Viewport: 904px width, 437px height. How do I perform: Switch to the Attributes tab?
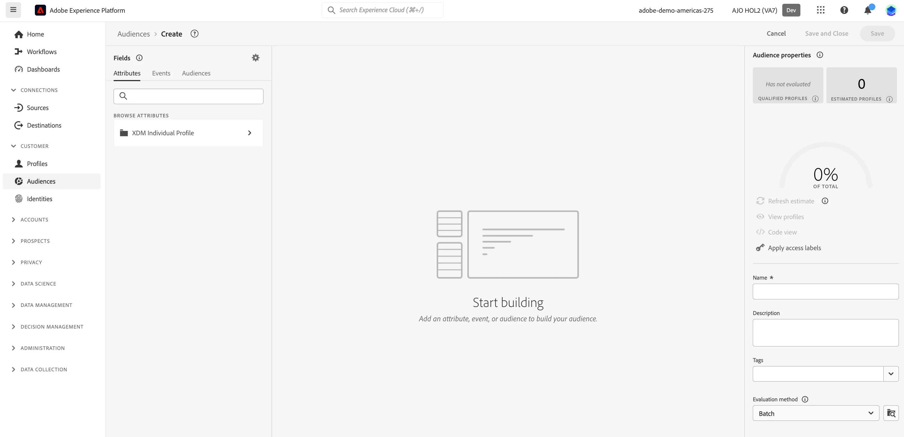127,73
